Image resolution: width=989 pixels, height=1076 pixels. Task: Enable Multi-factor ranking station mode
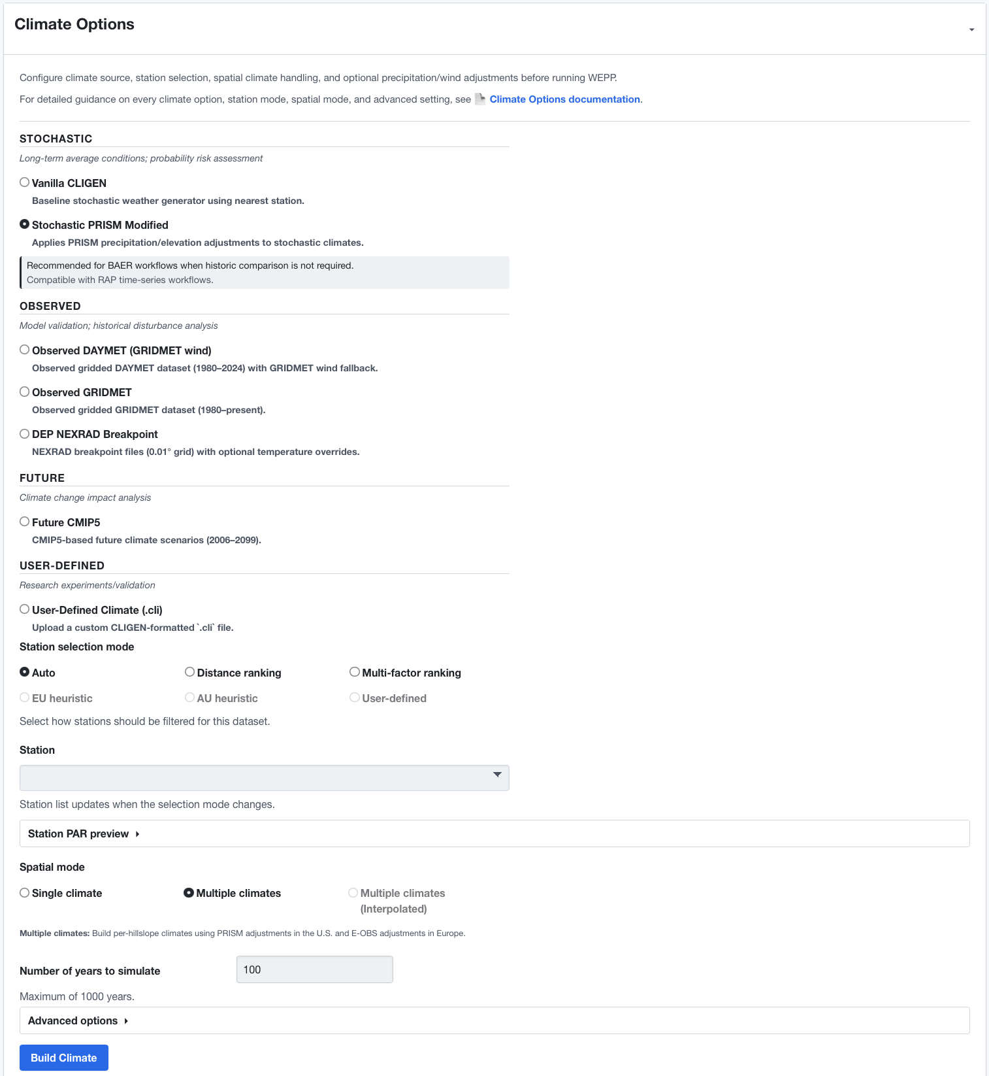click(355, 672)
